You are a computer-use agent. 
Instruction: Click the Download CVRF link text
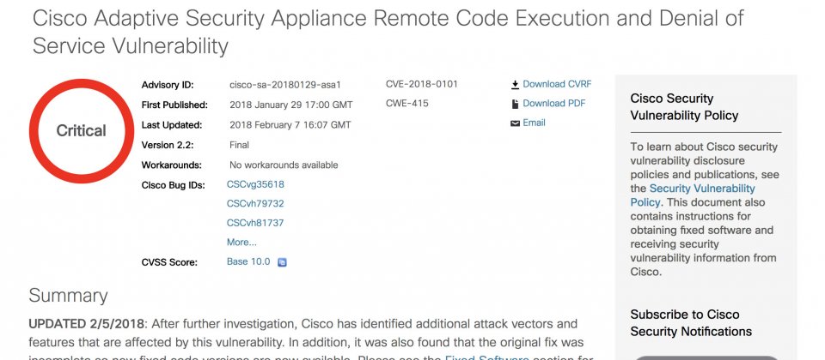557,84
